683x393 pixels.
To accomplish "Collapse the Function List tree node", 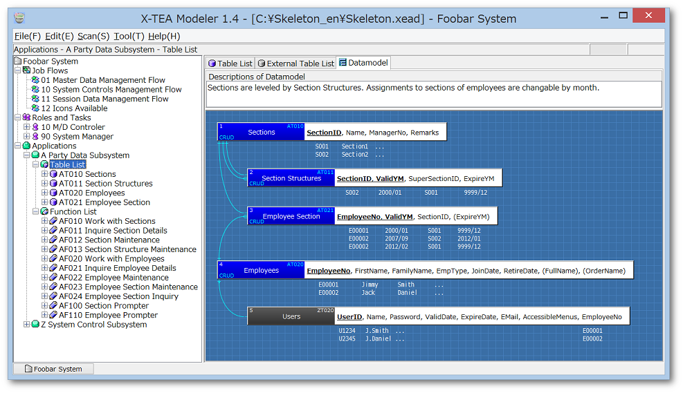I will [35, 212].
